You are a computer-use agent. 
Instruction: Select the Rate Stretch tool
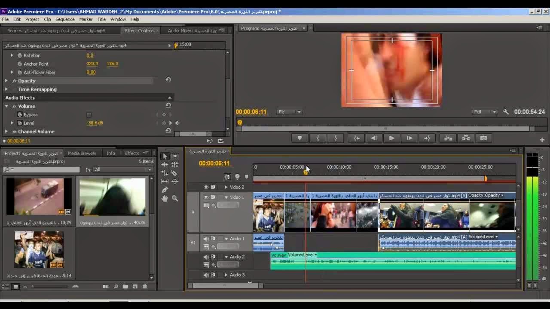click(x=165, y=173)
